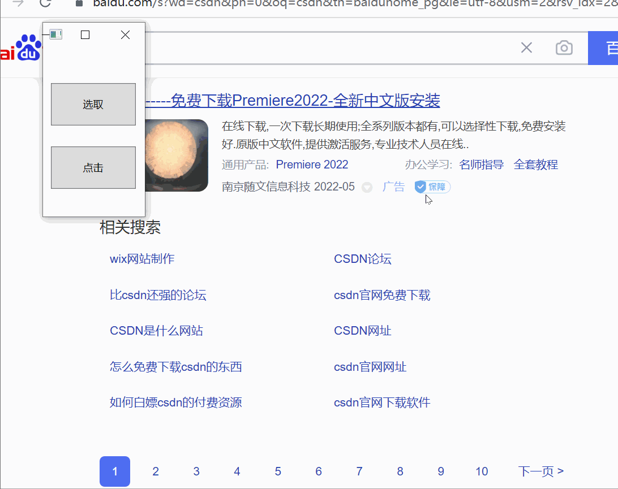
Task: Click the 选取 button in small window
Action: point(93,105)
